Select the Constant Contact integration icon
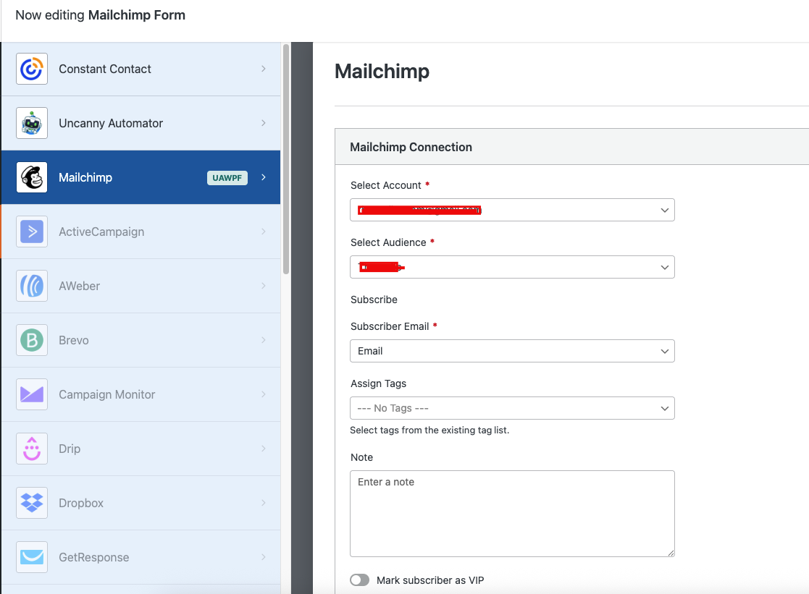809x594 pixels. (x=32, y=69)
